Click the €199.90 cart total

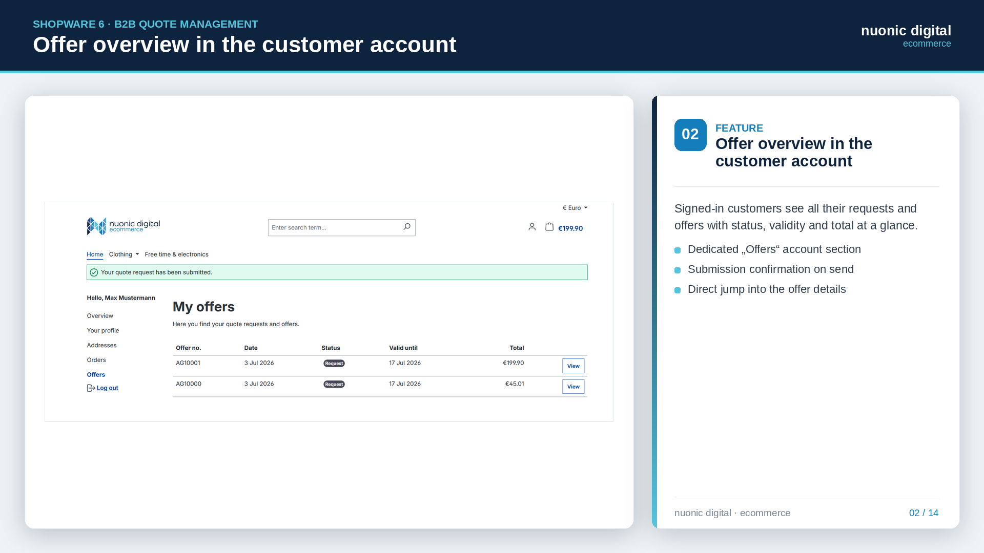point(570,228)
